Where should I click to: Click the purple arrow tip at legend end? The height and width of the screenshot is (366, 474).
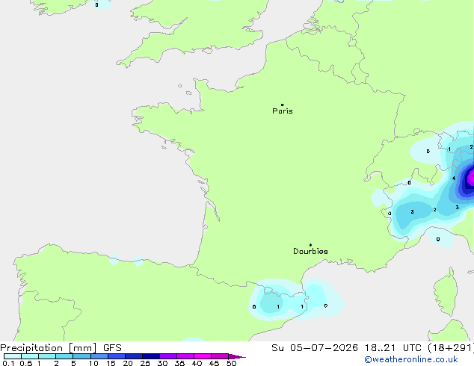point(237,356)
